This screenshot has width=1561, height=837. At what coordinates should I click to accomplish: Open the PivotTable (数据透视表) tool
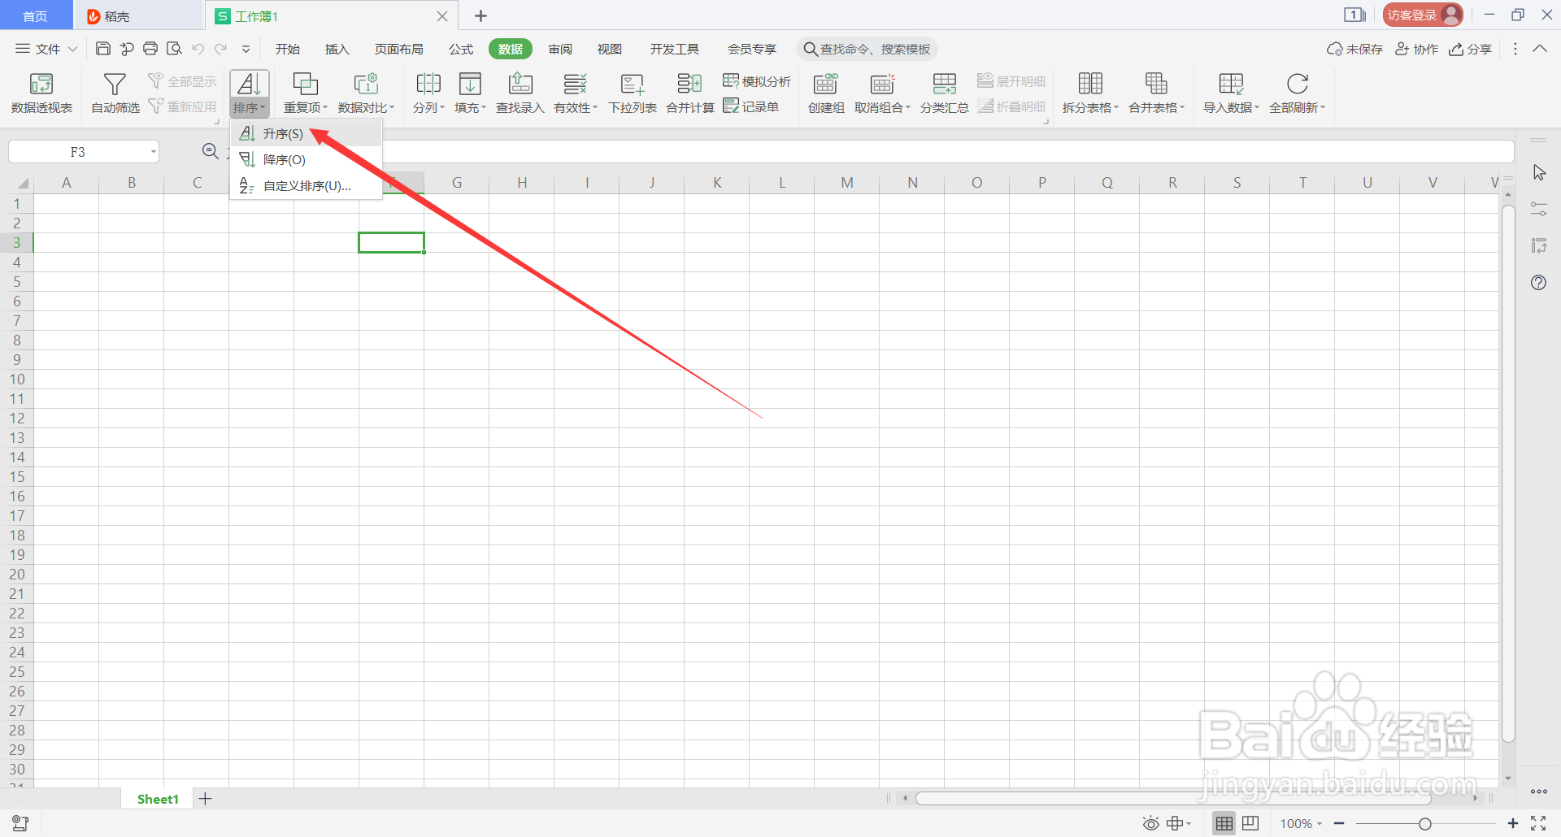click(x=41, y=93)
